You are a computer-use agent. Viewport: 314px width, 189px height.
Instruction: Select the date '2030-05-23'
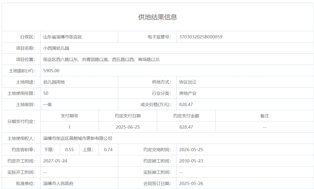(191, 161)
